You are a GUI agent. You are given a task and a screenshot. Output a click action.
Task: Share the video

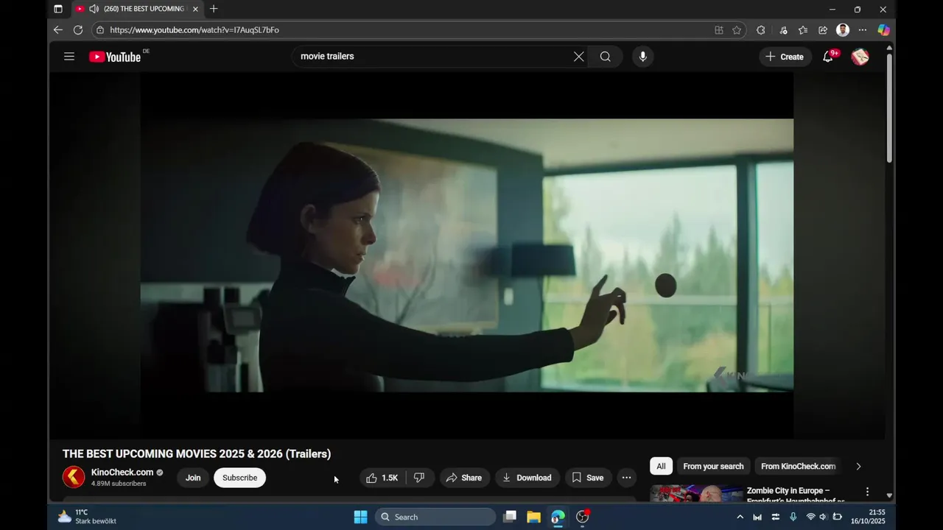click(464, 478)
